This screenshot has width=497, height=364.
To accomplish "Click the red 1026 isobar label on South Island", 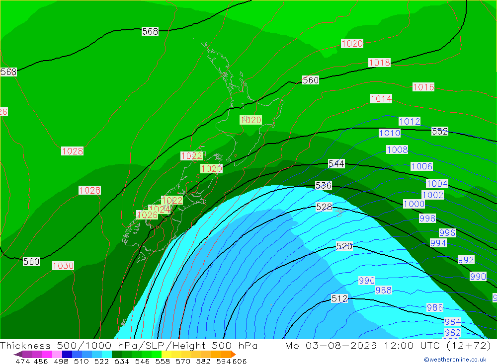I will pyautogui.click(x=147, y=215).
